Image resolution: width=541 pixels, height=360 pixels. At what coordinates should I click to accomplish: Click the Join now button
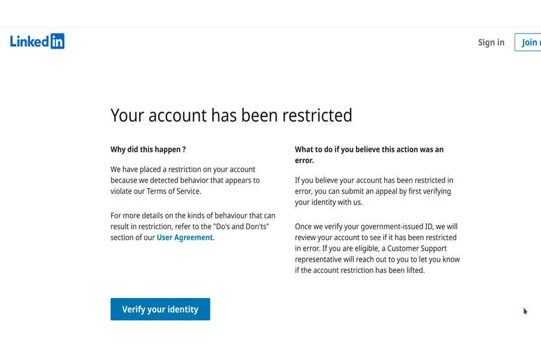[x=528, y=43]
